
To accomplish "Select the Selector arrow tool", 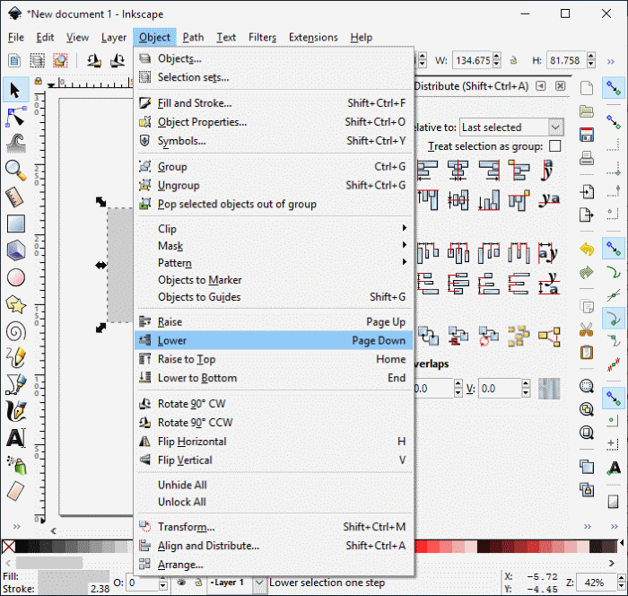I will pyautogui.click(x=15, y=90).
